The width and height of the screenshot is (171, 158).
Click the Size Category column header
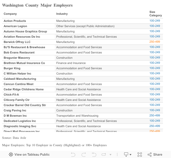click(155, 14)
